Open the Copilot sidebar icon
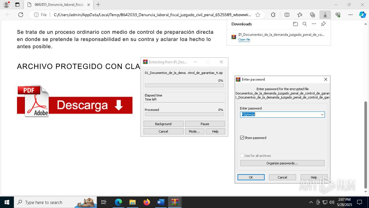 tap(362, 15)
